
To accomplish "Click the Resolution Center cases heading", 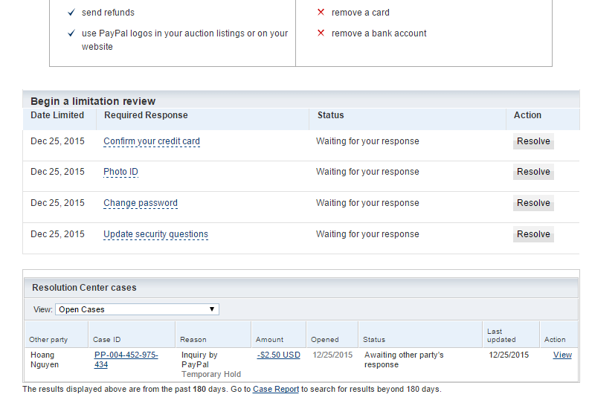I will (x=84, y=287).
